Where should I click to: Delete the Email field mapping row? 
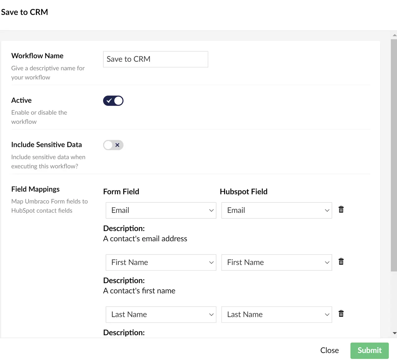point(341,210)
